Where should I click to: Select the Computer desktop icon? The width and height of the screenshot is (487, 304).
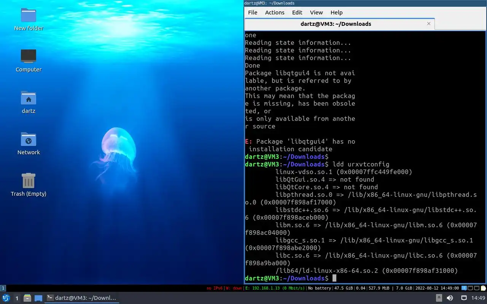[29, 60]
